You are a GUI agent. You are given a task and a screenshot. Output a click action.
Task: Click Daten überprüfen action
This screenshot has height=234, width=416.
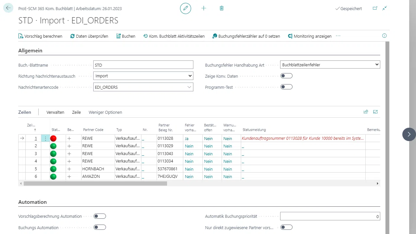pyautogui.click(x=89, y=36)
